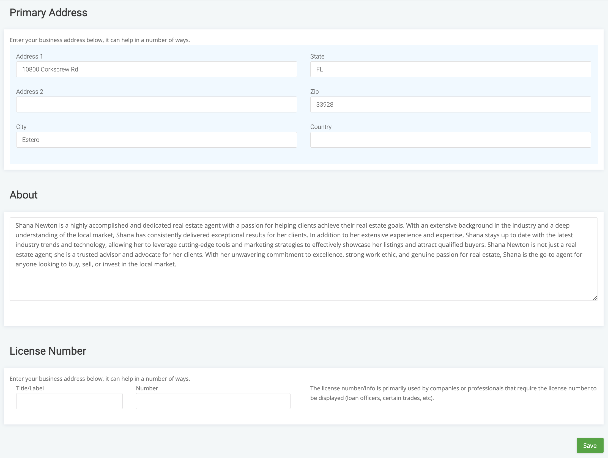Click the Zip field with 33928
The image size is (608, 458).
pyautogui.click(x=450, y=104)
